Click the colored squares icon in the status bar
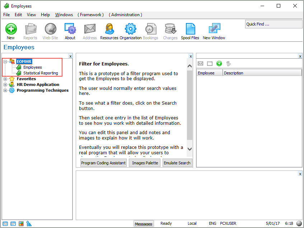This screenshot has width=304, height=228. pos(21,224)
